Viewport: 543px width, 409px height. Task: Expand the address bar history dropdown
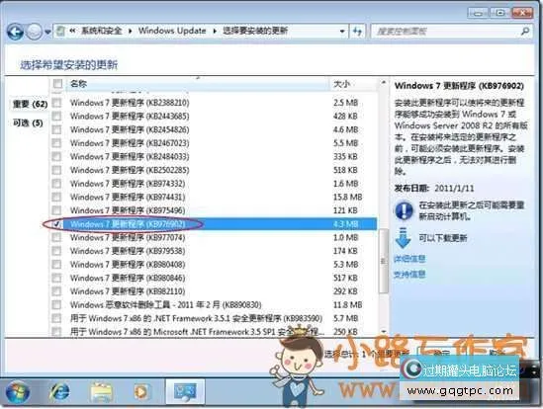(342, 32)
